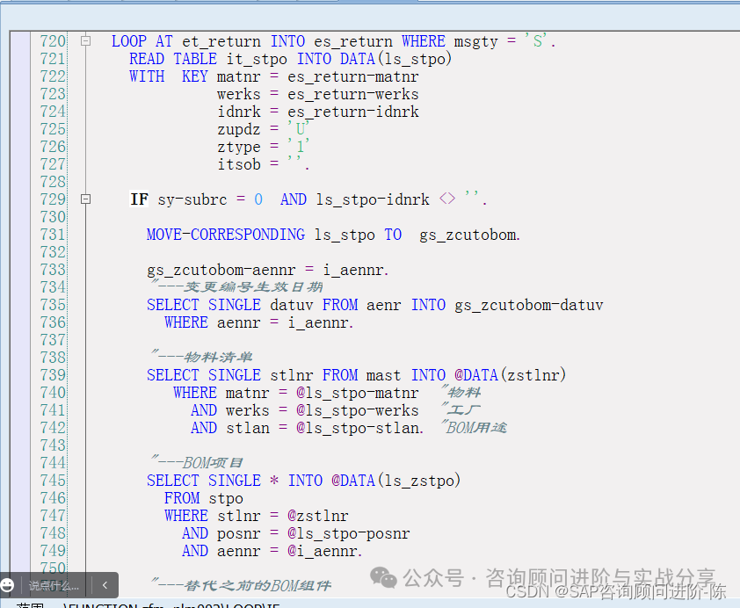Click 'msgty' in the LOOP WHERE clause
The image size is (740, 608).
click(475, 41)
